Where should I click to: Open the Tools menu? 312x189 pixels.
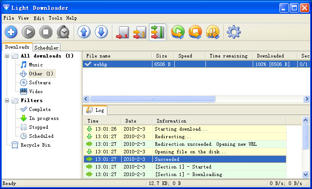tap(55, 18)
